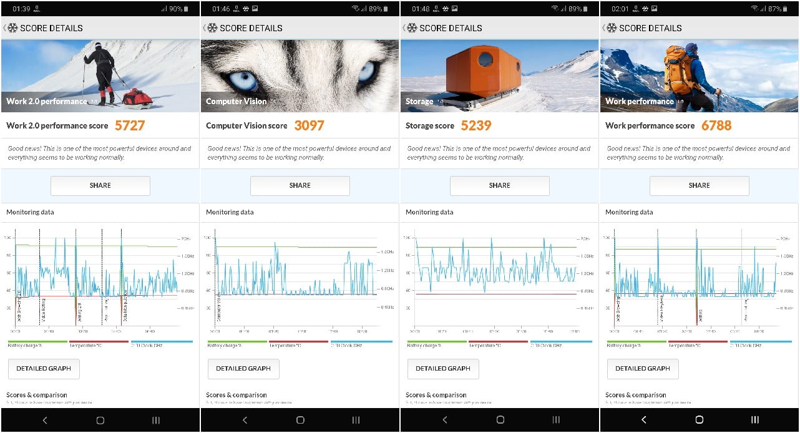Open detailed graph for Work performance

643,368
